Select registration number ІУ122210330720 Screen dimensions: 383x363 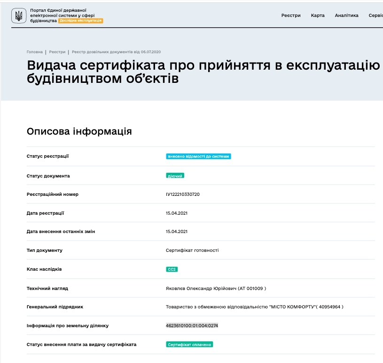(x=183, y=194)
